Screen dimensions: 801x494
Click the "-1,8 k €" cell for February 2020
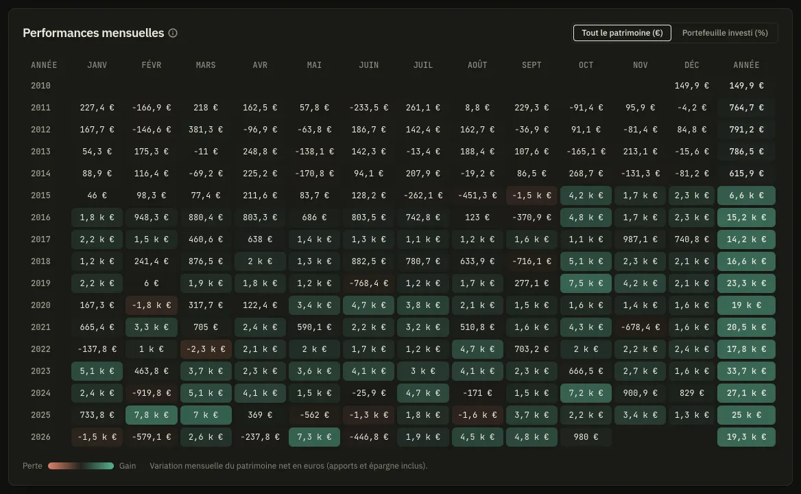tap(151, 305)
